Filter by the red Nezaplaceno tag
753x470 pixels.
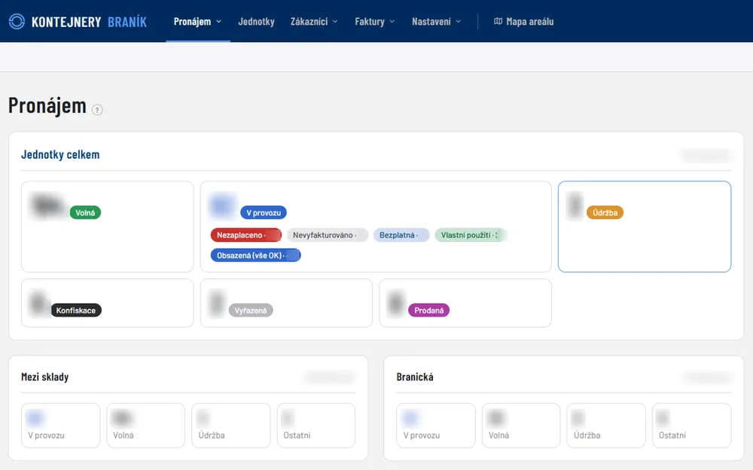click(246, 235)
